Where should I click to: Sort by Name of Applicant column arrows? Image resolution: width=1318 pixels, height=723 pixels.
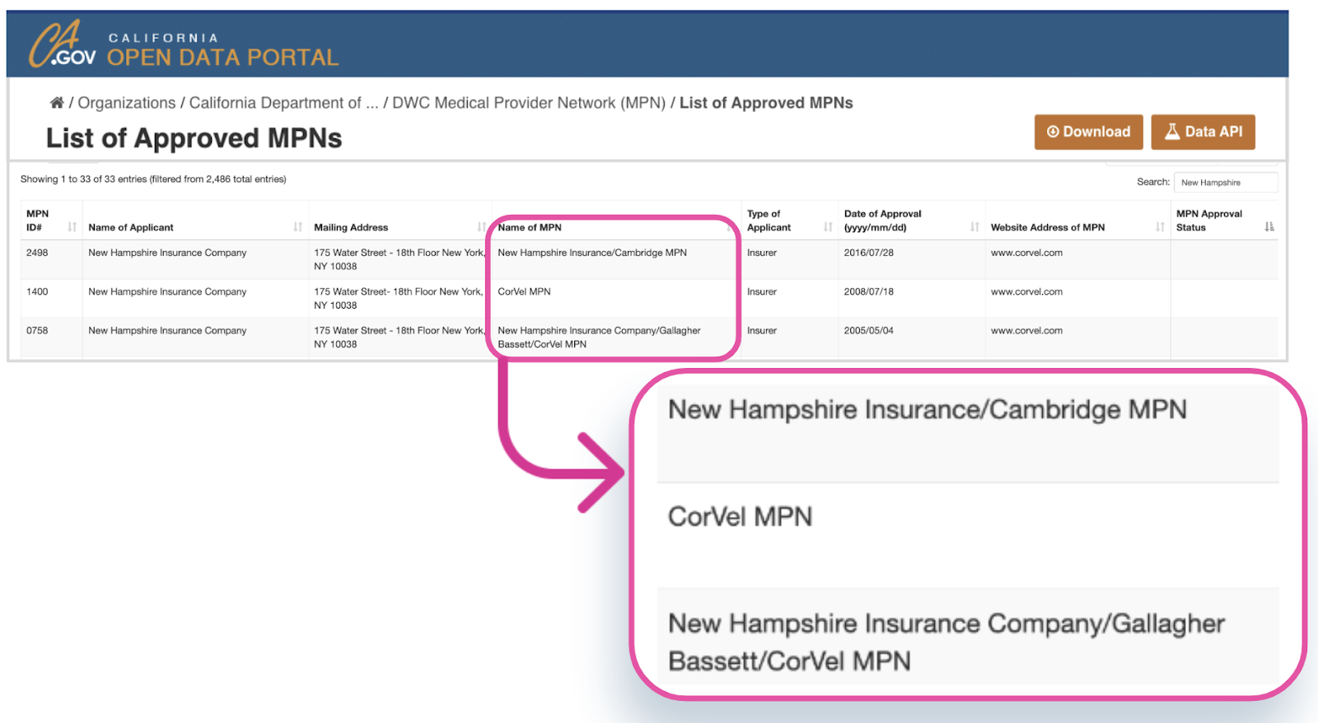pos(298,227)
